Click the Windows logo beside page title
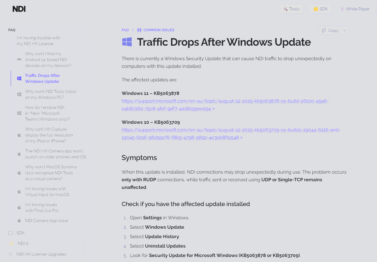 (127, 42)
